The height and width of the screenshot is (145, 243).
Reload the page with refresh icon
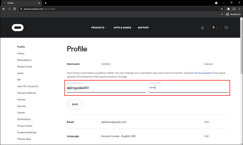(14, 9)
